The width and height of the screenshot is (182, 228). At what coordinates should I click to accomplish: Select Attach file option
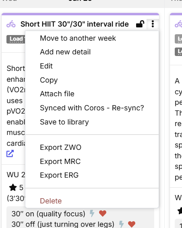pyautogui.click(x=92, y=94)
